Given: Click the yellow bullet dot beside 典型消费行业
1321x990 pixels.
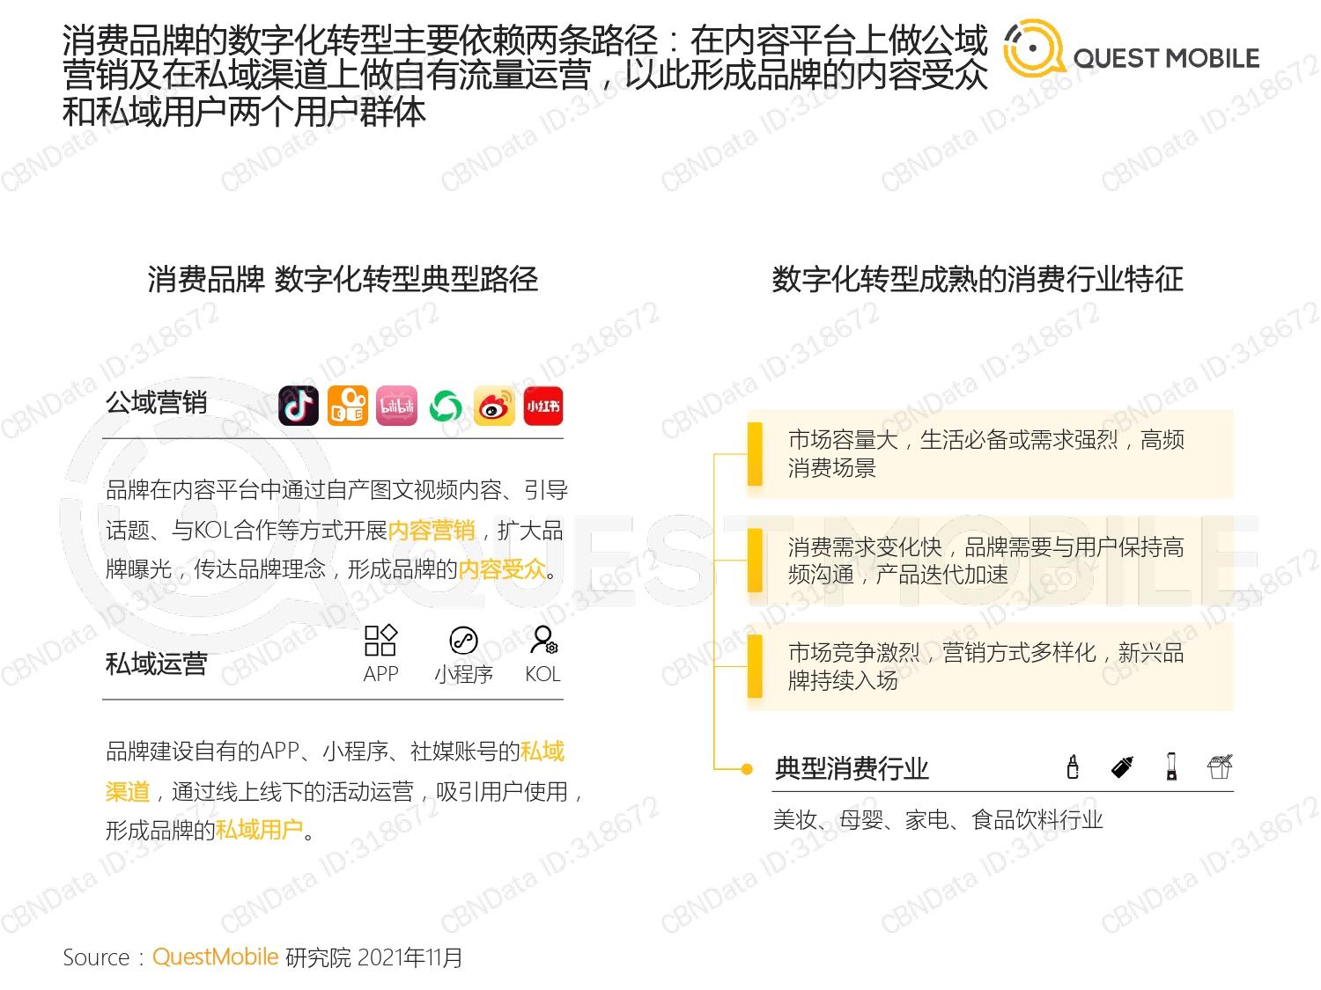Looking at the screenshot, I should pos(747,769).
